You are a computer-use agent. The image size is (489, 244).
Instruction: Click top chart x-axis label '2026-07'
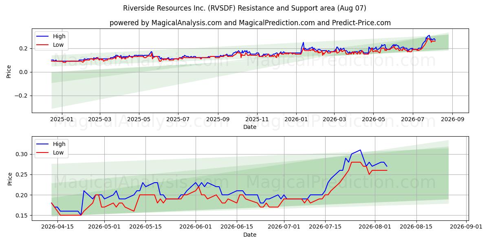click(412, 119)
